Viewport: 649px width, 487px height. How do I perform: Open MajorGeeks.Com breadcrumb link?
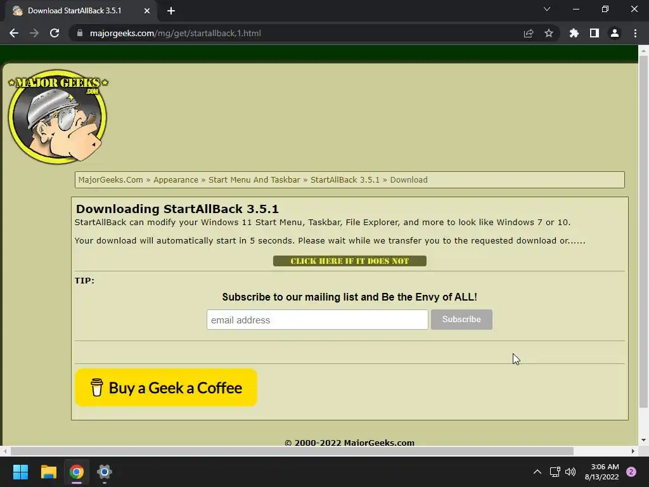[x=110, y=179]
